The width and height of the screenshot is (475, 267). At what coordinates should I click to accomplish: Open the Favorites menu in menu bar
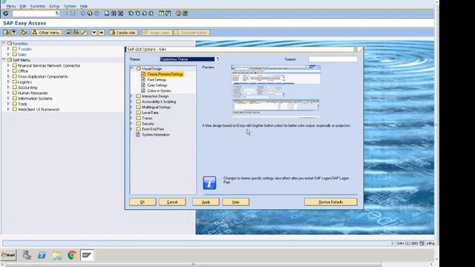click(38, 6)
